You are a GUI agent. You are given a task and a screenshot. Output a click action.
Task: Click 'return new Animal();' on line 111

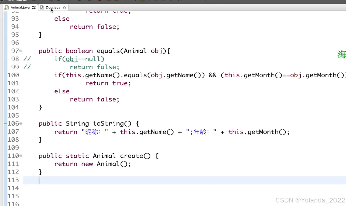click(92, 164)
